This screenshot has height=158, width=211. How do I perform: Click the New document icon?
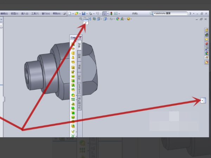click(70, 14)
